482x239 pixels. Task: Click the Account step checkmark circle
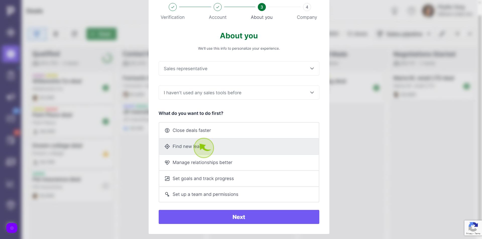218,7
